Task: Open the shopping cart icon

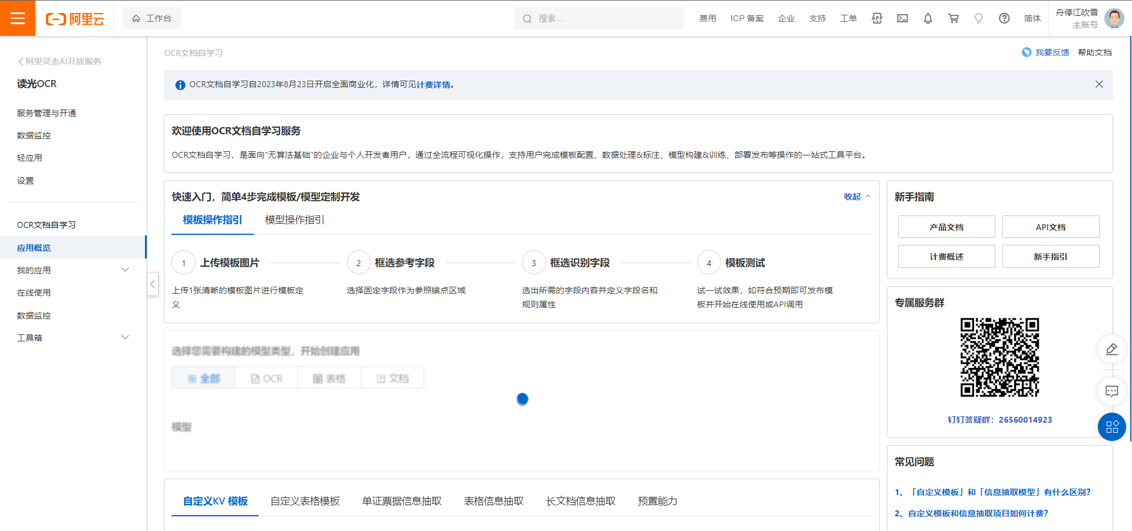Action: pos(953,18)
